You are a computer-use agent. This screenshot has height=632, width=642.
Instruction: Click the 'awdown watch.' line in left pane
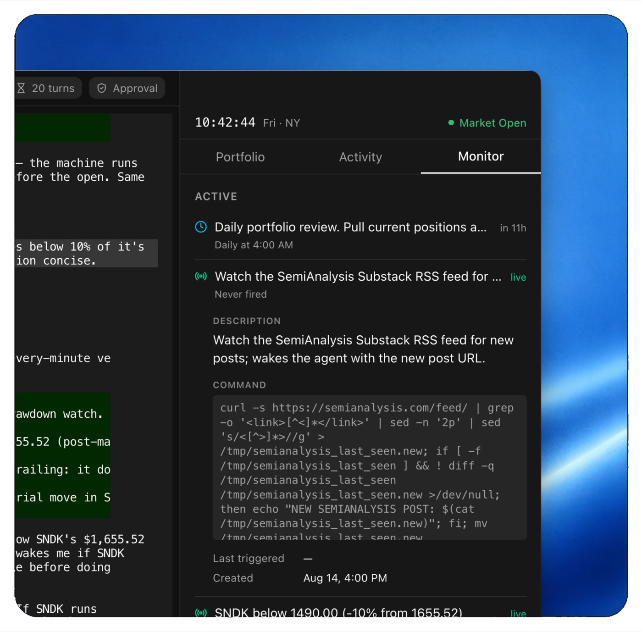coord(60,414)
